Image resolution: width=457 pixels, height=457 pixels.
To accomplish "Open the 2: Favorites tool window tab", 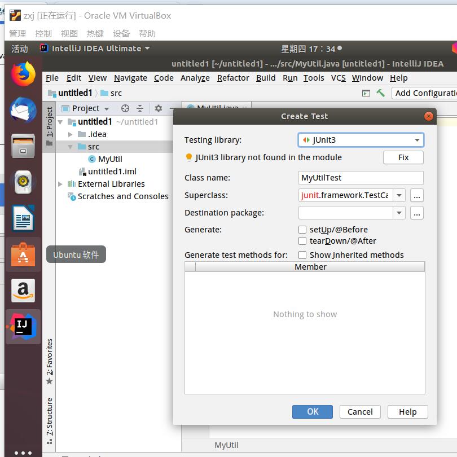I will coord(49,362).
